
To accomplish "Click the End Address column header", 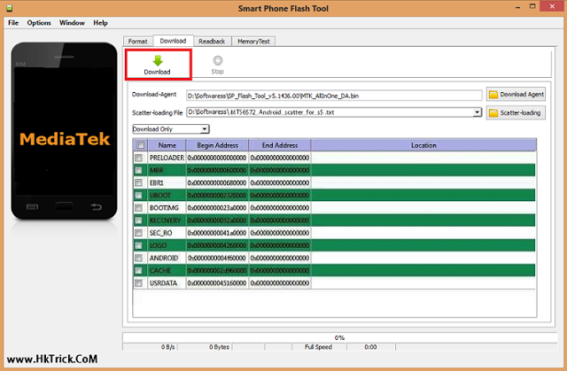I will click(280, 145).
